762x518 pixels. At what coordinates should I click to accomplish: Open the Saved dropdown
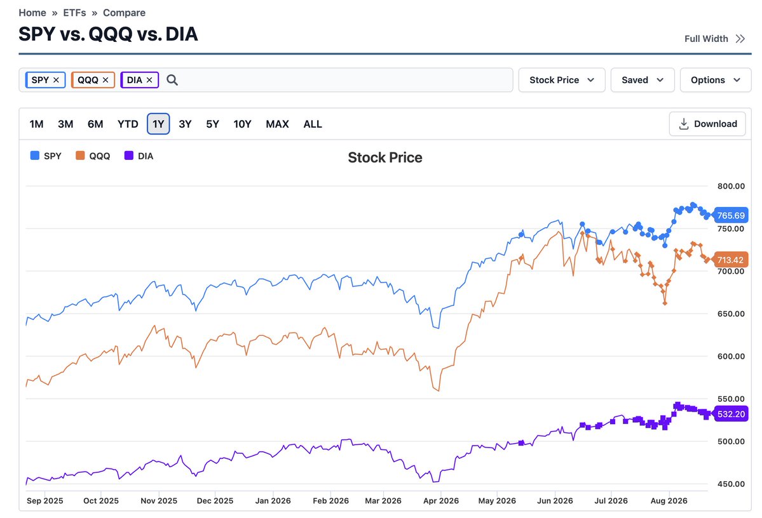[643, 80]
